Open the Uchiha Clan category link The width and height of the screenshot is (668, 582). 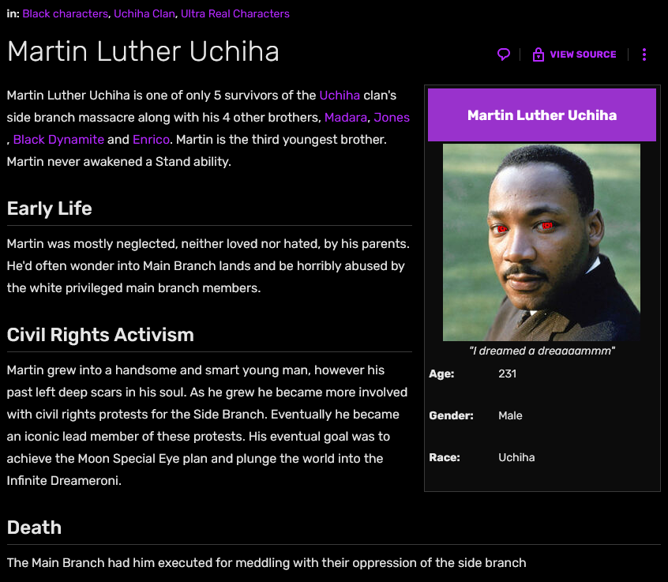coord(144,13)
